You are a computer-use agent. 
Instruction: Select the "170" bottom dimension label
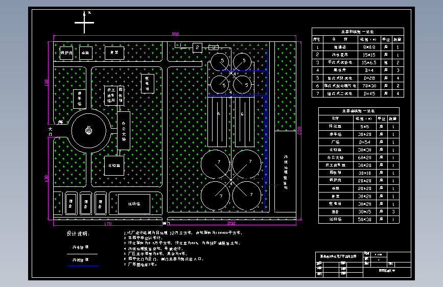[108, 224]
